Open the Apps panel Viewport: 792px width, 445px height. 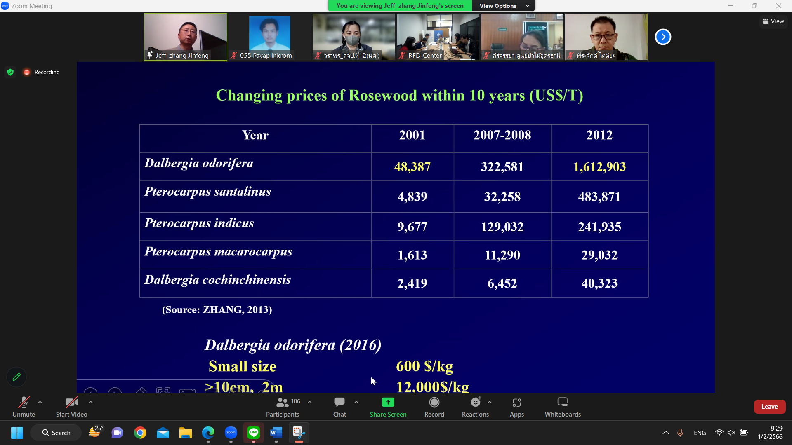(x=516, y=402)
